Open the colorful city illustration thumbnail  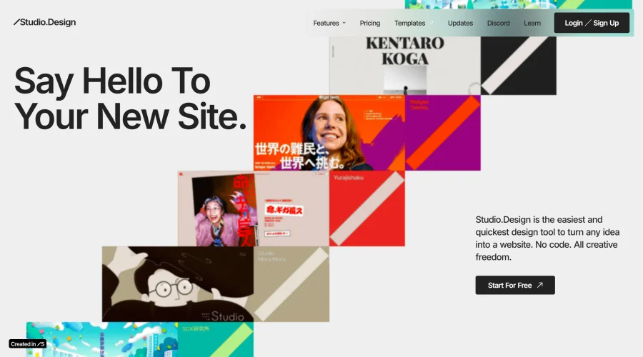click(x=102, y=339)
